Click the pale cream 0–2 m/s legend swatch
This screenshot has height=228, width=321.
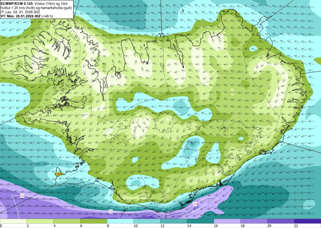[x=13, y=221]
